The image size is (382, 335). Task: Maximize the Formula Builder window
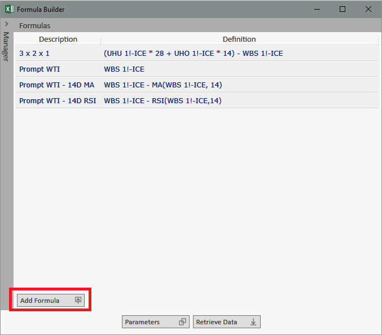343,9
